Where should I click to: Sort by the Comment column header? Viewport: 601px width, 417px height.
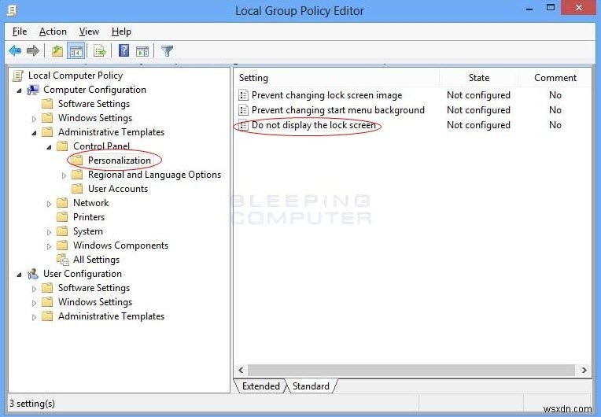555,78
